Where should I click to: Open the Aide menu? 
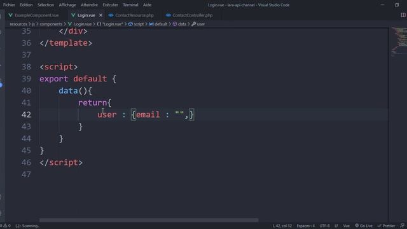[147, 5]
